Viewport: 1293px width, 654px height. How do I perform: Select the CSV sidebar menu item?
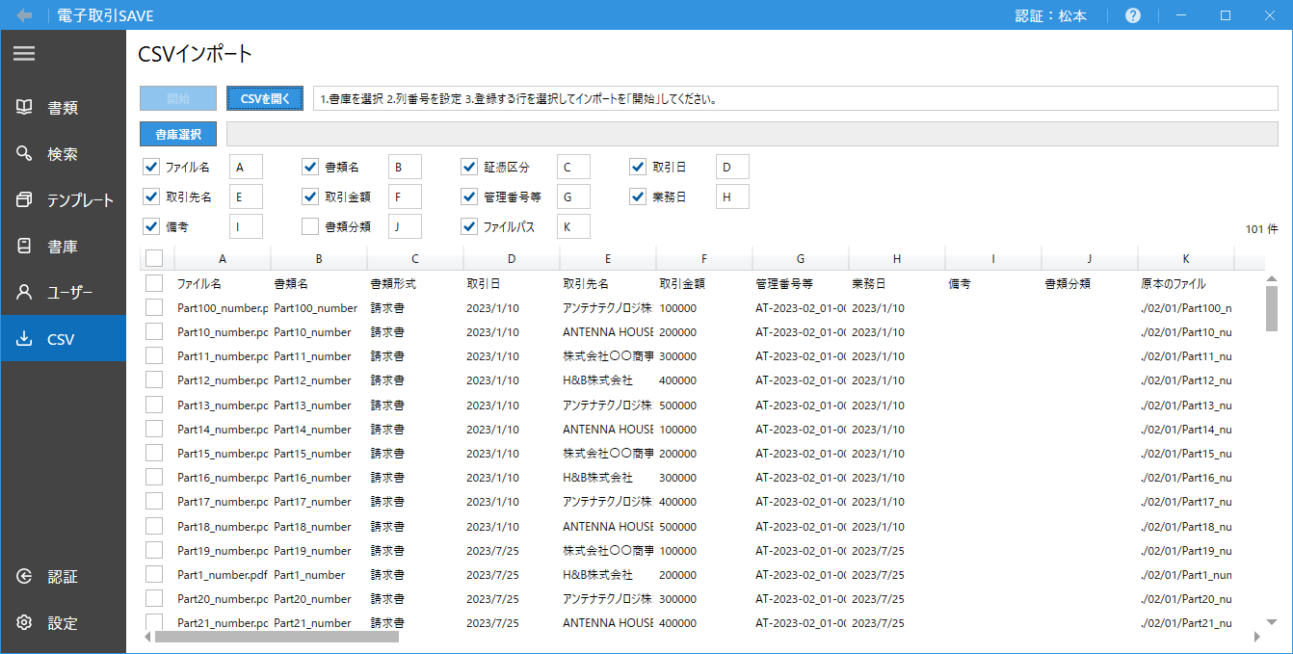tap(63, 339)
